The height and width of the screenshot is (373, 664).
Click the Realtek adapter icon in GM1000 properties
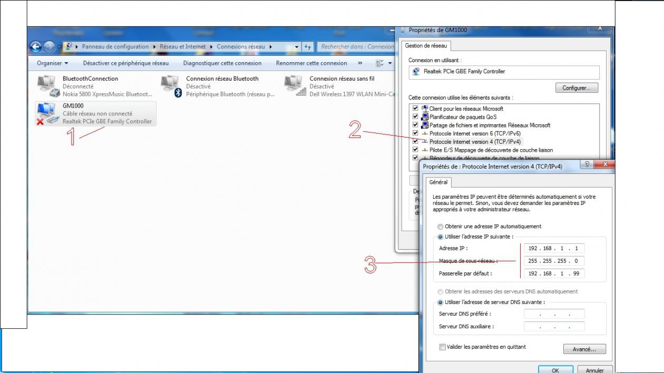416,72
